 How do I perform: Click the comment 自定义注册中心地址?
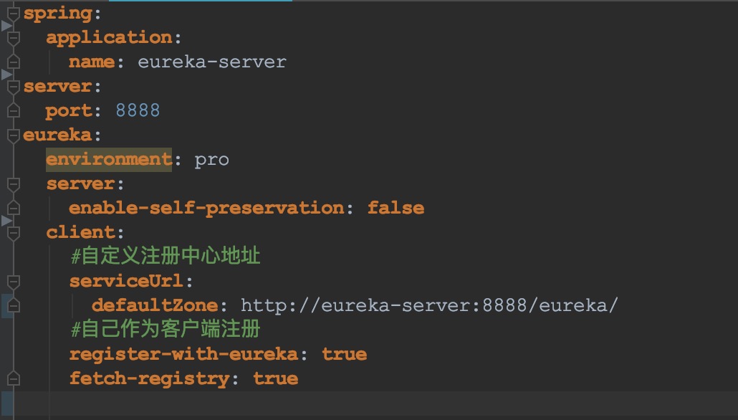click(x=166, y=256)
